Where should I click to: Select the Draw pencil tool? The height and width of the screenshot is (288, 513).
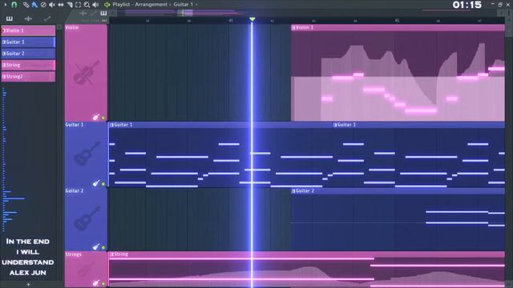(x=26, y=5)
